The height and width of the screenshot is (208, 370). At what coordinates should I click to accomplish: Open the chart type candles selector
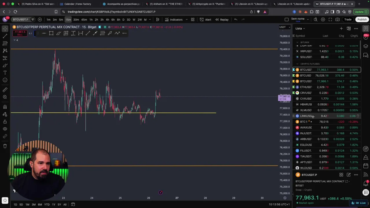[158, 19]
